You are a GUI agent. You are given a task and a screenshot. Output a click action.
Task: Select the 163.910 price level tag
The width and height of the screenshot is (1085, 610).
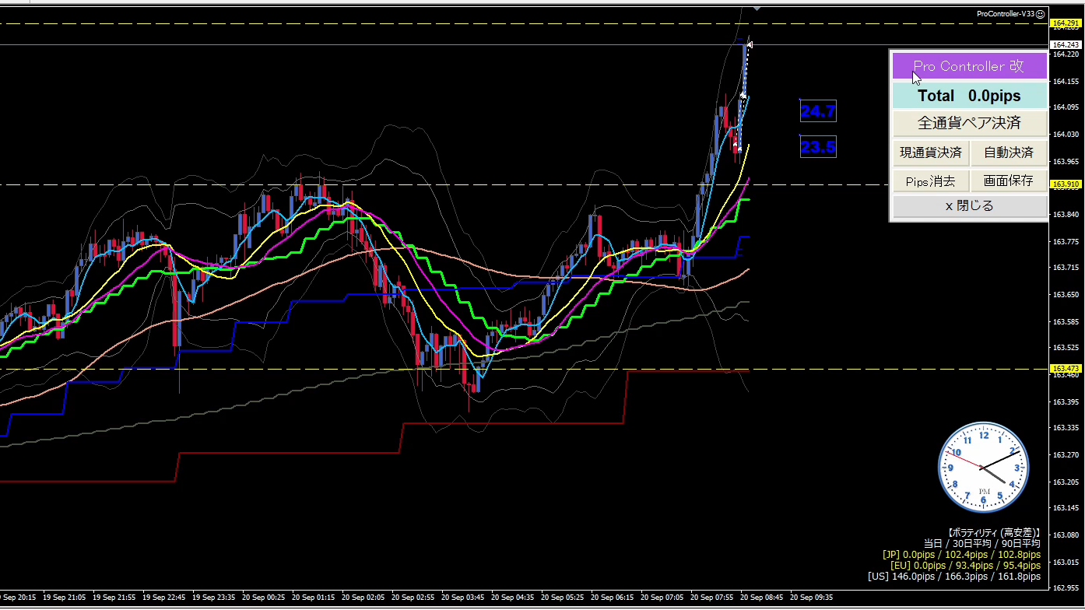1066,184
